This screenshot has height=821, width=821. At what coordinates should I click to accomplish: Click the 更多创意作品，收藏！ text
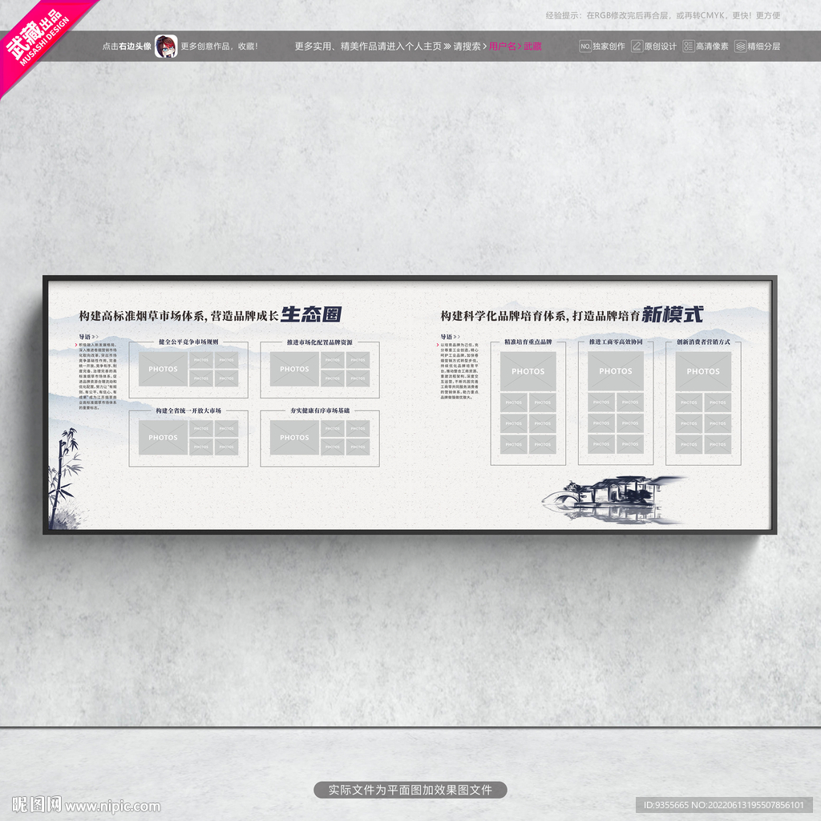(220, 46)
